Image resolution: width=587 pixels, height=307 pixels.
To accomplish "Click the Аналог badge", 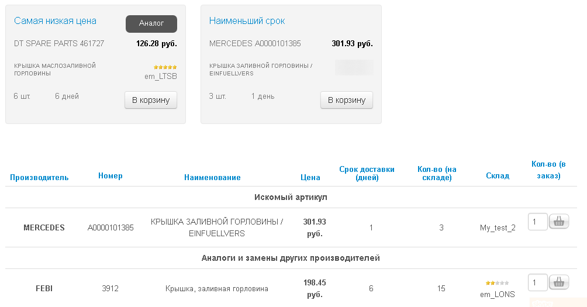I will pos(151,23).
